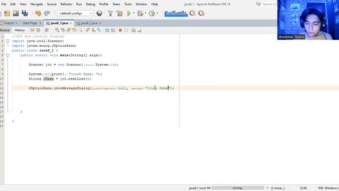Image resolution: width=339 pixels, height=191 pixels.
Task: Click the running progress bar in status bar
Action: click(x=238, y=188)
